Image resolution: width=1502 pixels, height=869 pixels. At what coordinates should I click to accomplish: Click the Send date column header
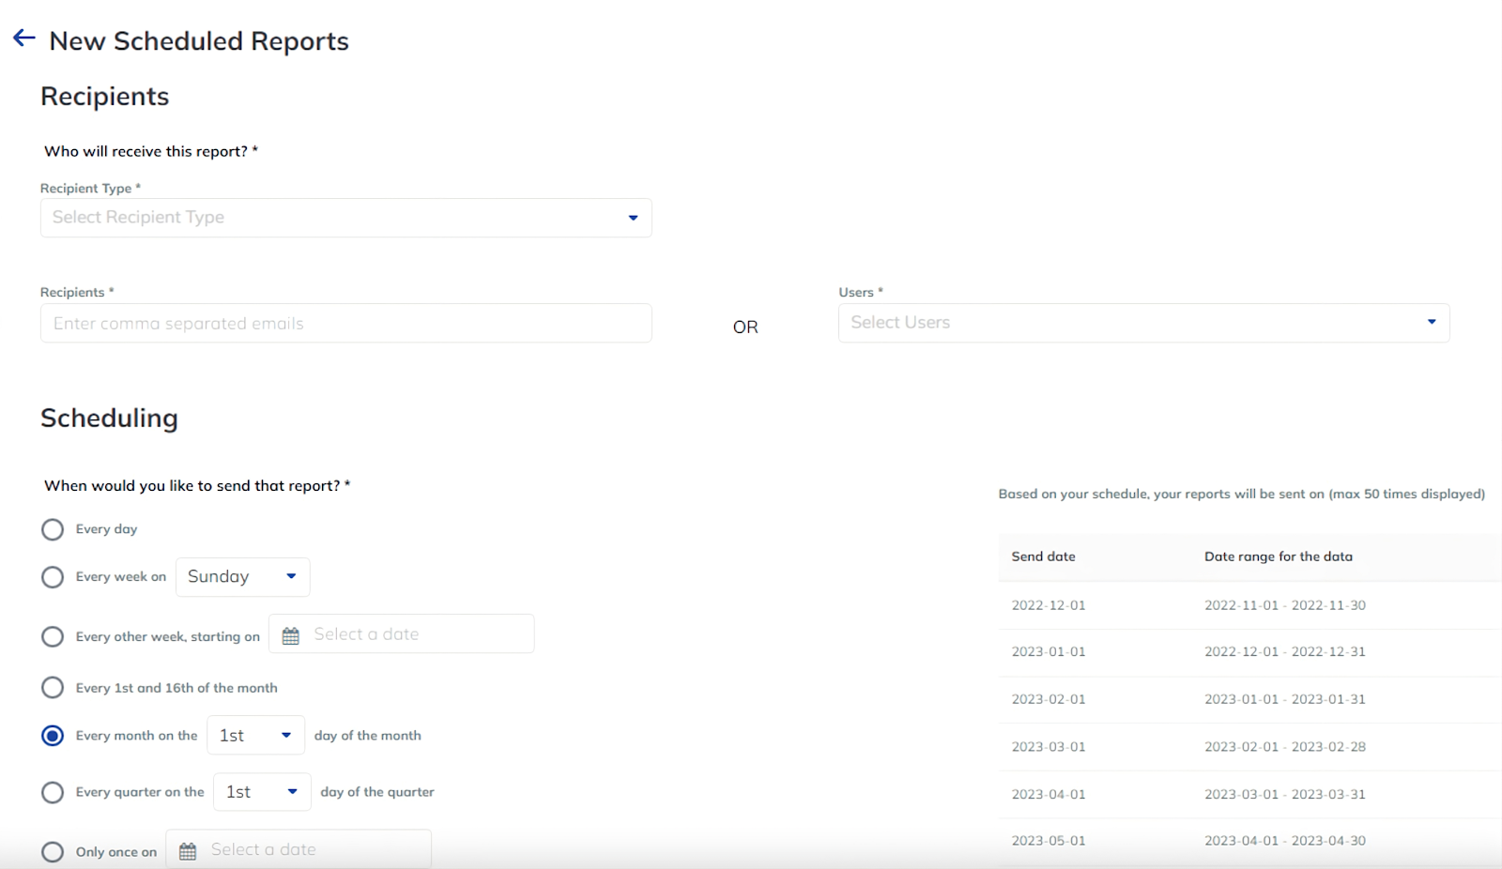point(1043,556)
